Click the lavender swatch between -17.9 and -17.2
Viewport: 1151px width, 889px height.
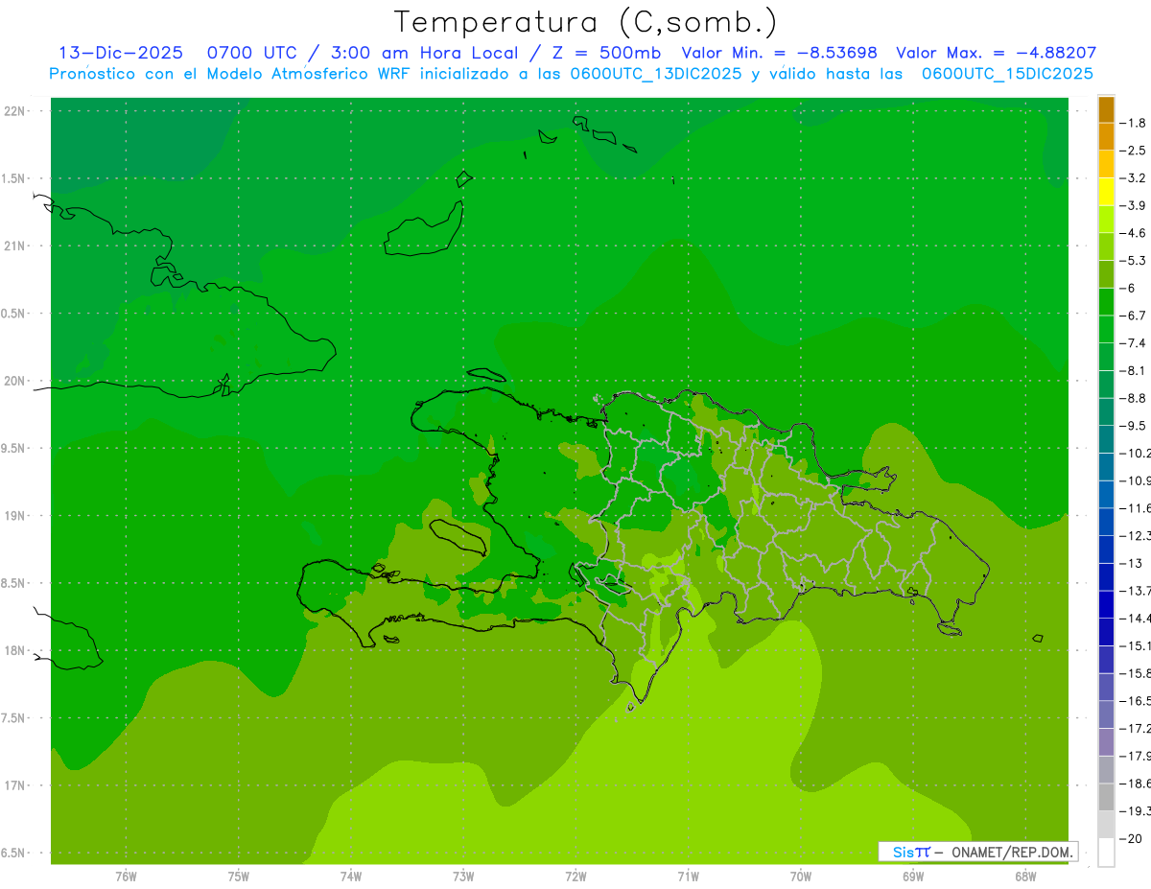tap(1106, 742)
